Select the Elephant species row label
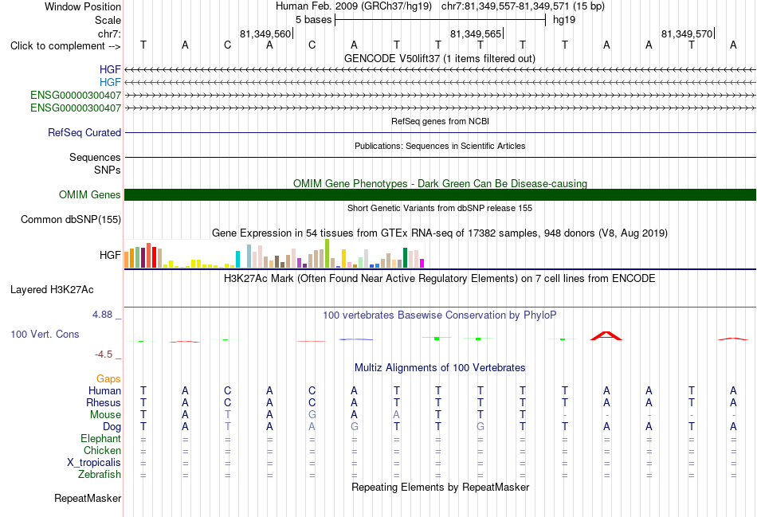 click(x=101, y=438)
